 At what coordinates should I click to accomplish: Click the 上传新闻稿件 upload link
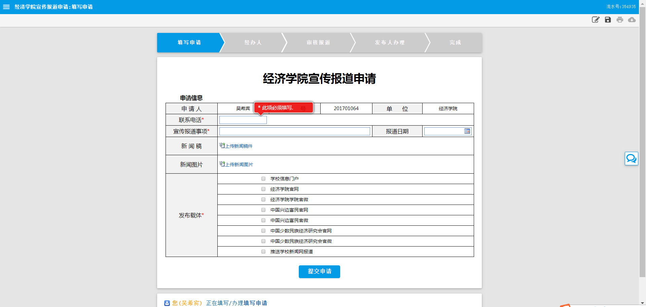click(x=239, y=146)
